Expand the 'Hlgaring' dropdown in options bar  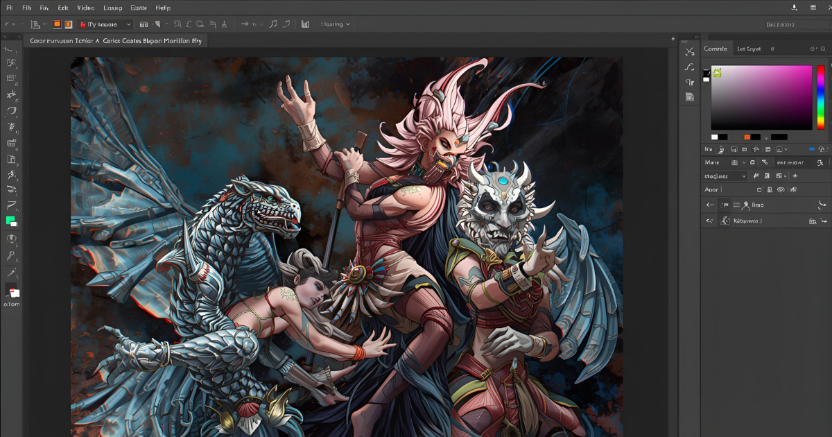tap(335, 24)
